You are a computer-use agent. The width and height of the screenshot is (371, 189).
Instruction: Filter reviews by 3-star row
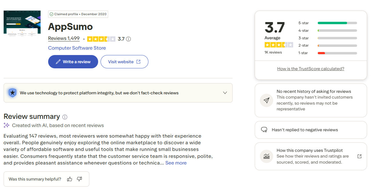click(328, 38)
